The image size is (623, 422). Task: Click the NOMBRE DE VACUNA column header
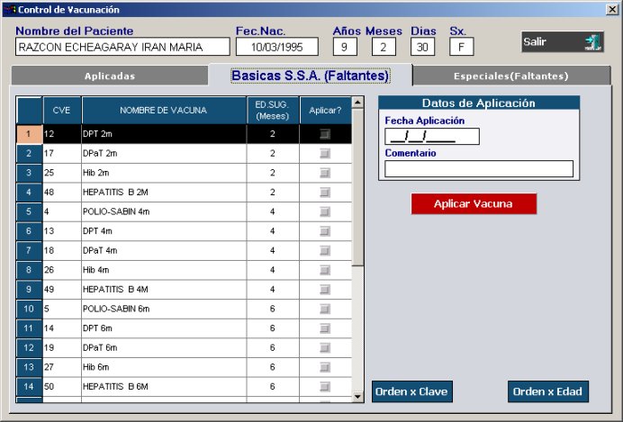click(164, 111)
